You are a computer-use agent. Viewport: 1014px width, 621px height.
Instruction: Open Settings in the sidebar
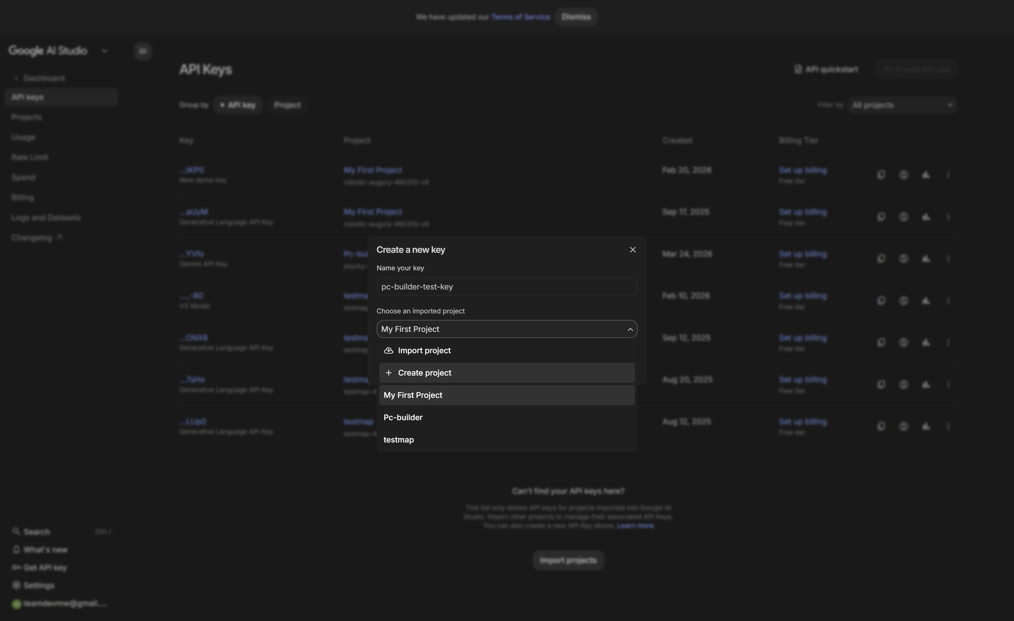pyautogui.click(x=33, y=585)
